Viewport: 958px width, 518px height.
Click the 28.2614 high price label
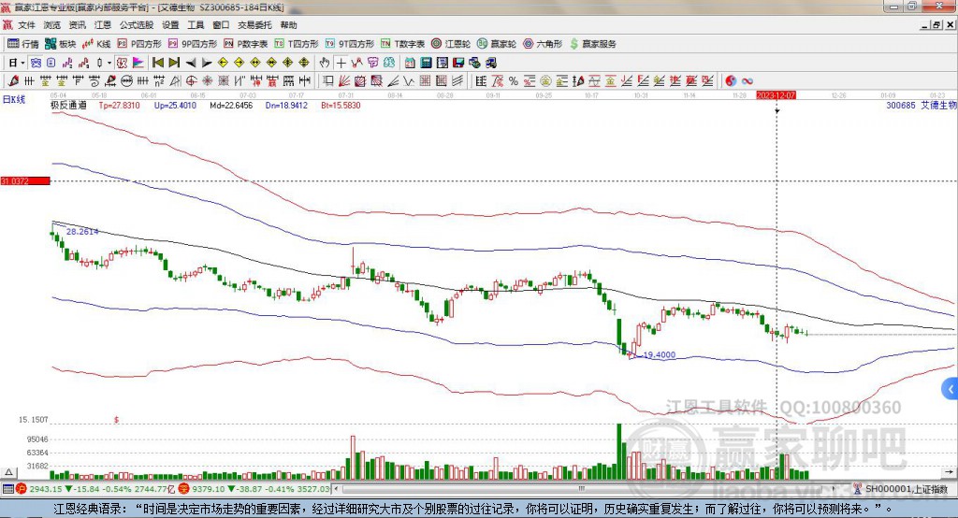[x=82, y=232]
